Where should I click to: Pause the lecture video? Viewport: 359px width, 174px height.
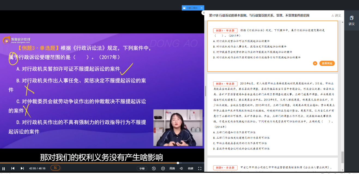[x=4, y=168]
